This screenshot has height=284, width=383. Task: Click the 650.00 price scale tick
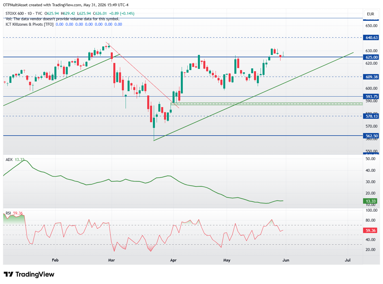[371, 26]
